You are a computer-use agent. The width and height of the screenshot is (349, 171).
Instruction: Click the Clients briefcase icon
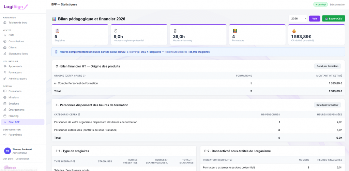[5, 47]
